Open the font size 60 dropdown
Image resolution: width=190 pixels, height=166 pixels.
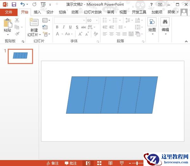click(97, 20)
